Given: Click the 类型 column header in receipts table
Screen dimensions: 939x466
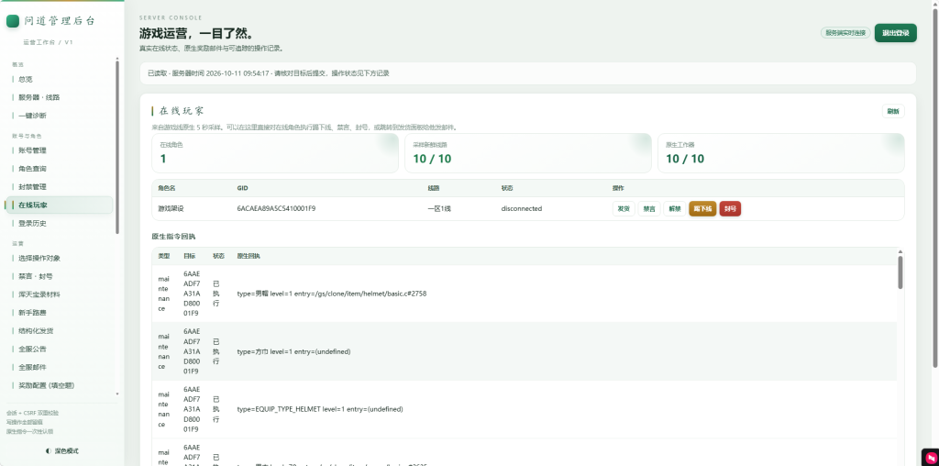Looking at the screenshot, I should [x=163, y=256].
